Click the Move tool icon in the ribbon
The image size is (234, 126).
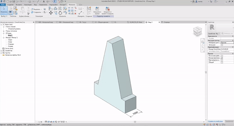pyautogui.click(x=51, y=13)
